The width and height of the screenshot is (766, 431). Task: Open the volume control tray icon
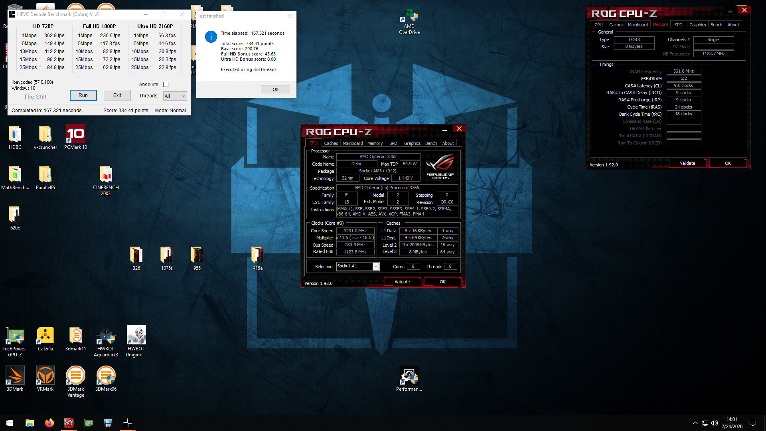point(714,423)
